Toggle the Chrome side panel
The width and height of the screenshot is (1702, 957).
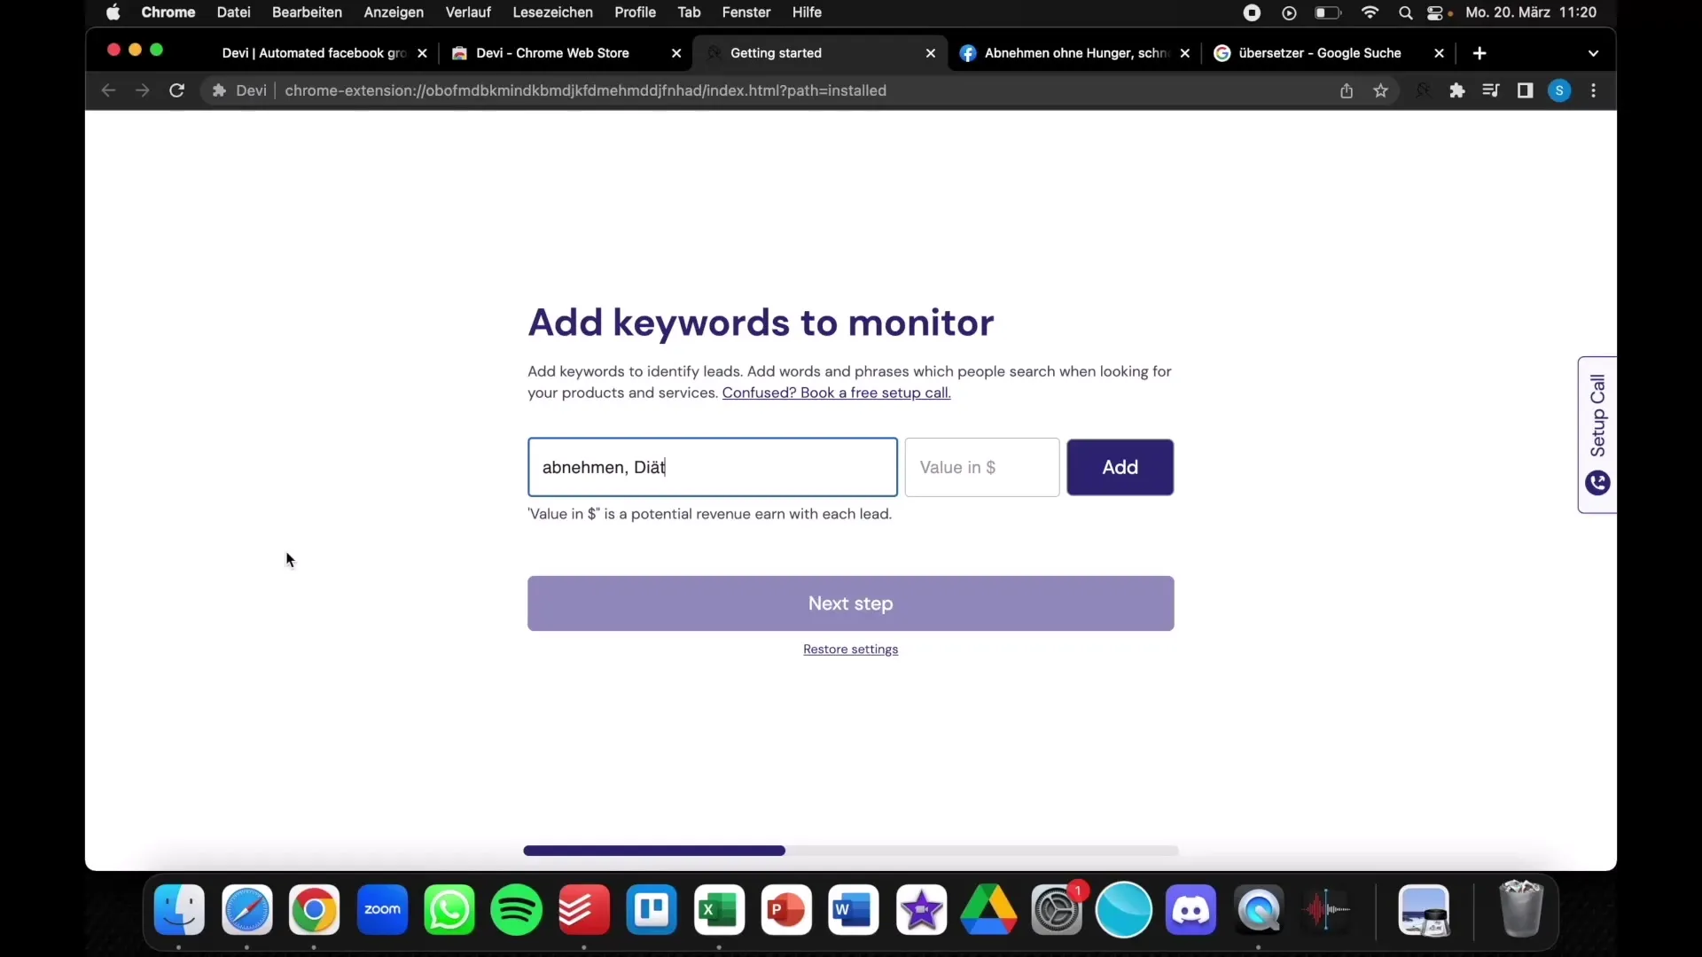click(1525, 90)
